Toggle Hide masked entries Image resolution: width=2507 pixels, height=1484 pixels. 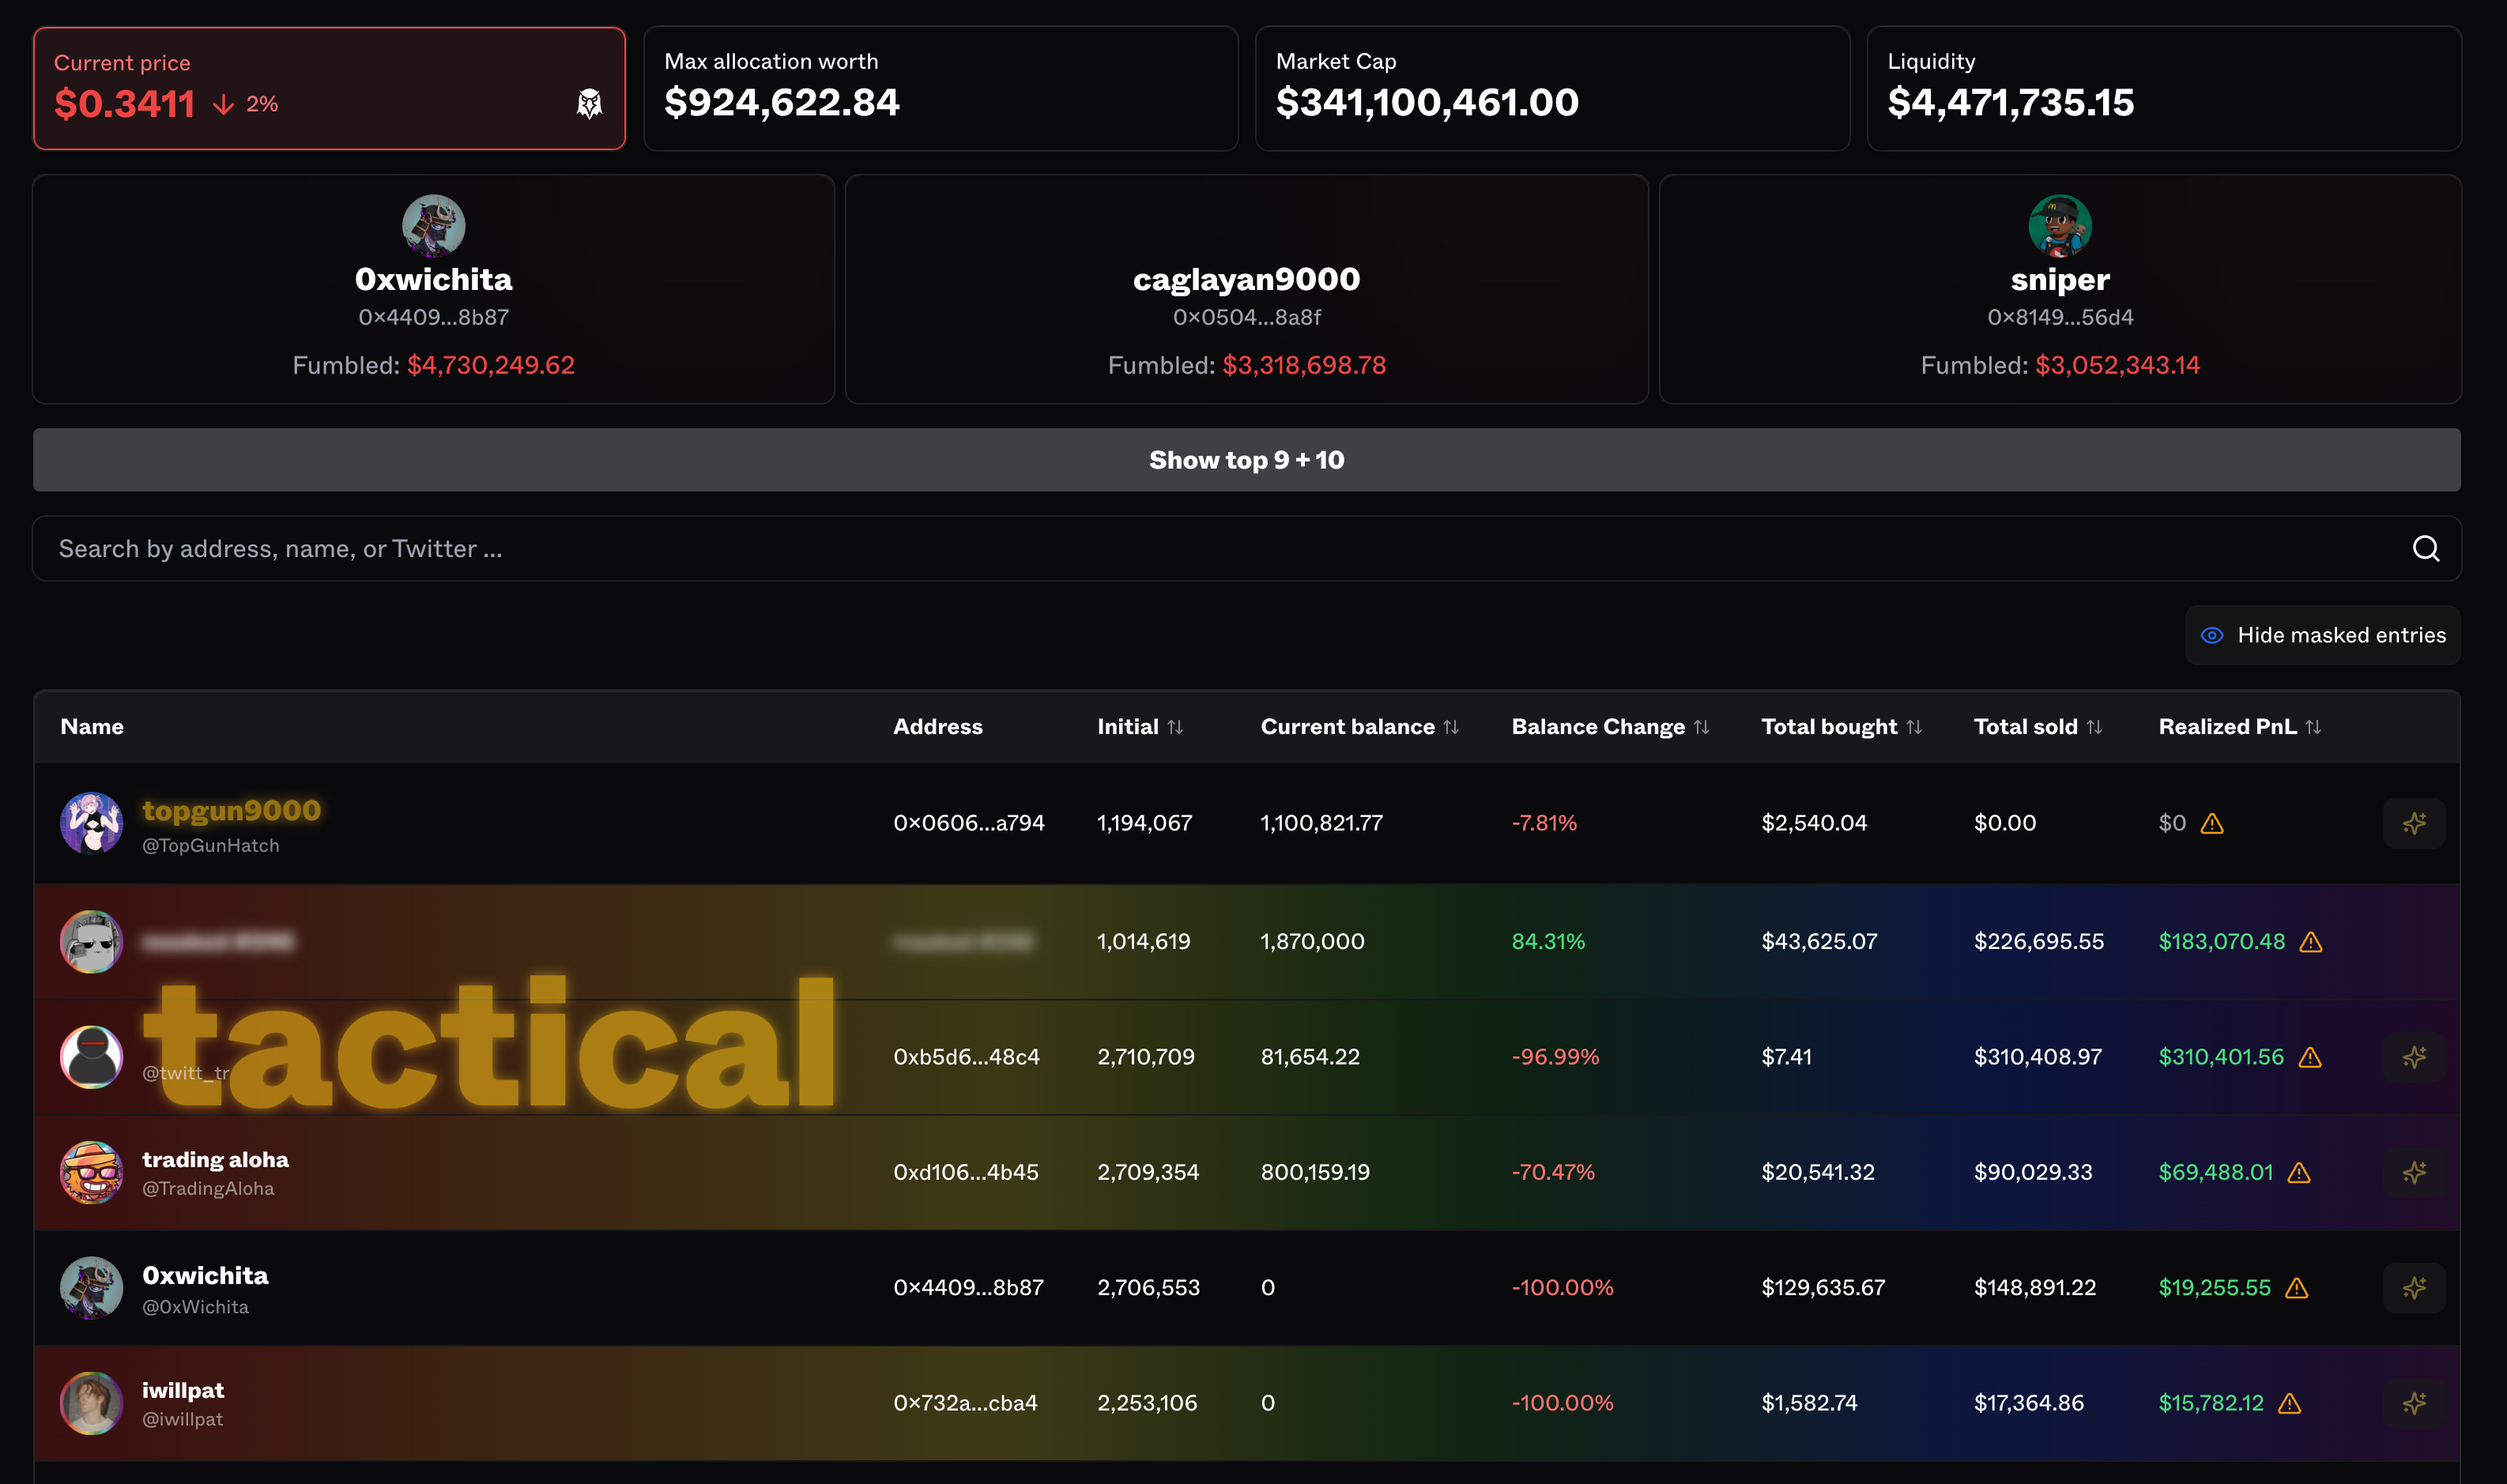[x=2322, y=635]
